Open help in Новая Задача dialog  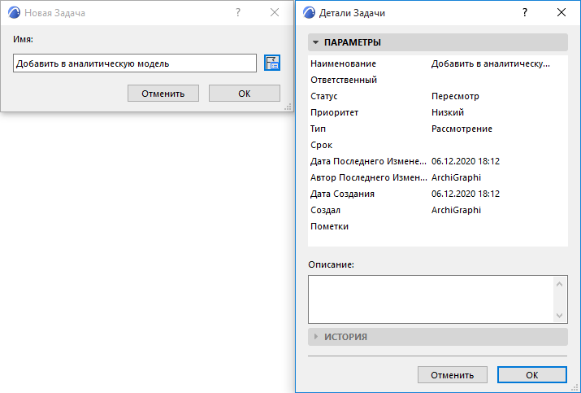pyautogui.click(x=238, y=13)
